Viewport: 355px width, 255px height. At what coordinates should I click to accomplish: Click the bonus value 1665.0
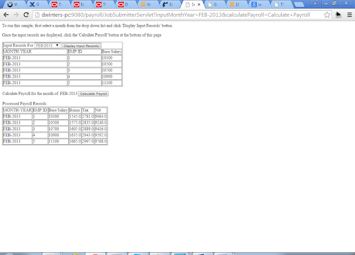(x=75, y=141)
